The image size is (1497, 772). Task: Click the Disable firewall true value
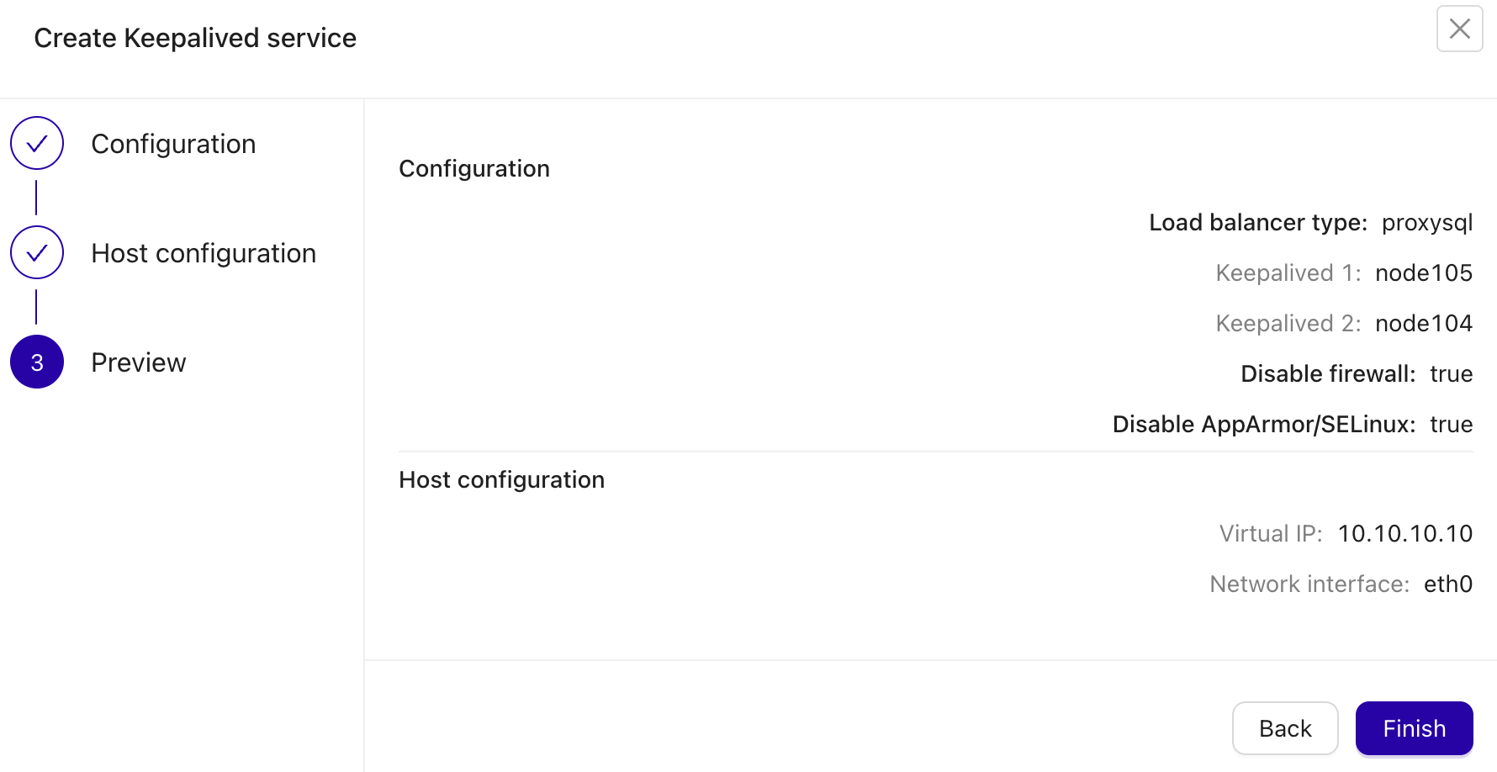point(1452,373)
